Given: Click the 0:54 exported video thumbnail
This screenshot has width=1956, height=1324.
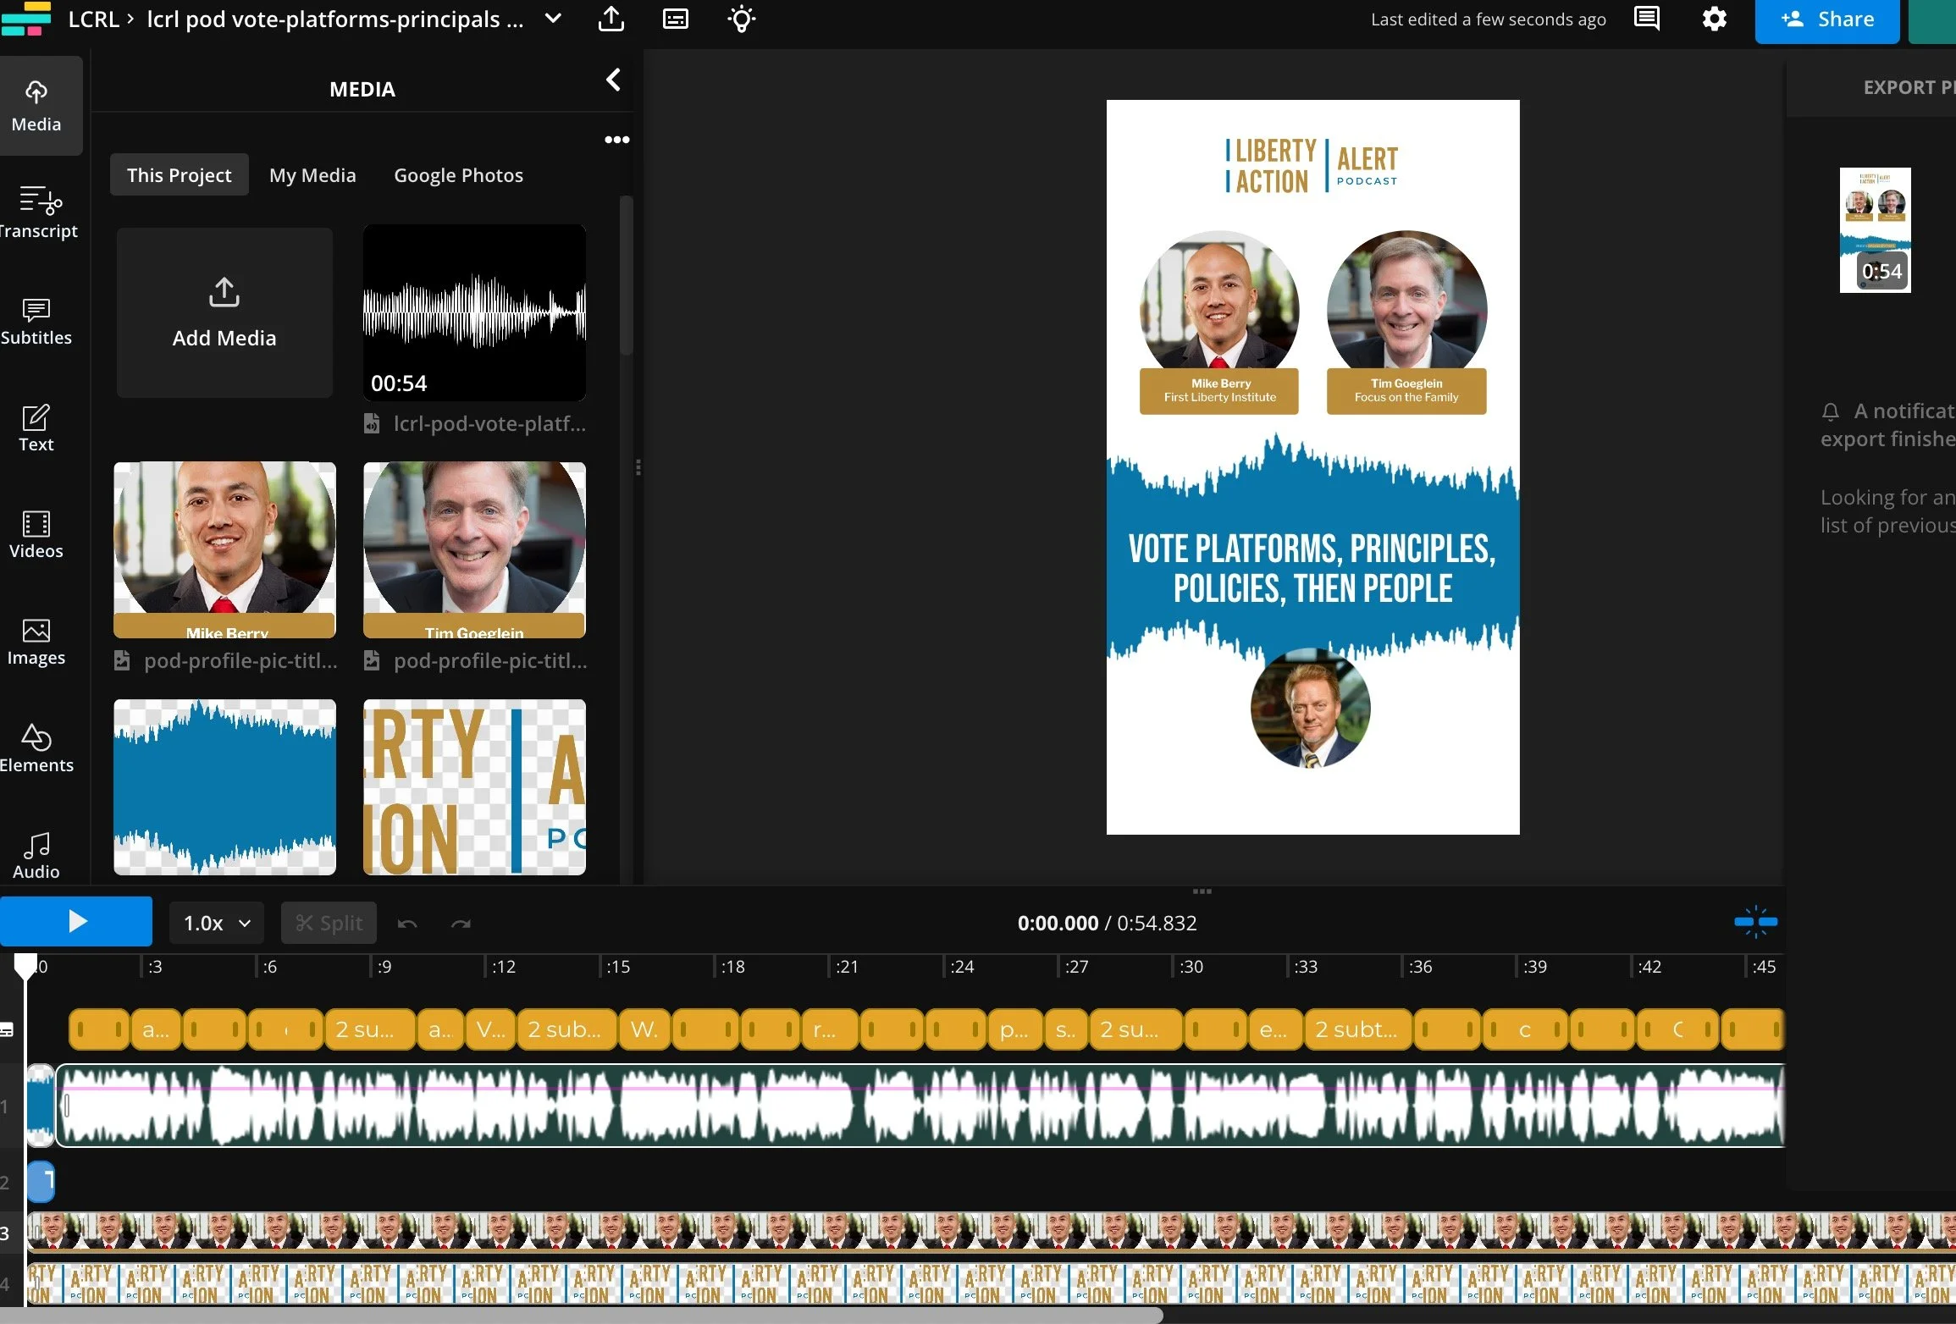Looking at the screenshot, I should [1875, 229].
